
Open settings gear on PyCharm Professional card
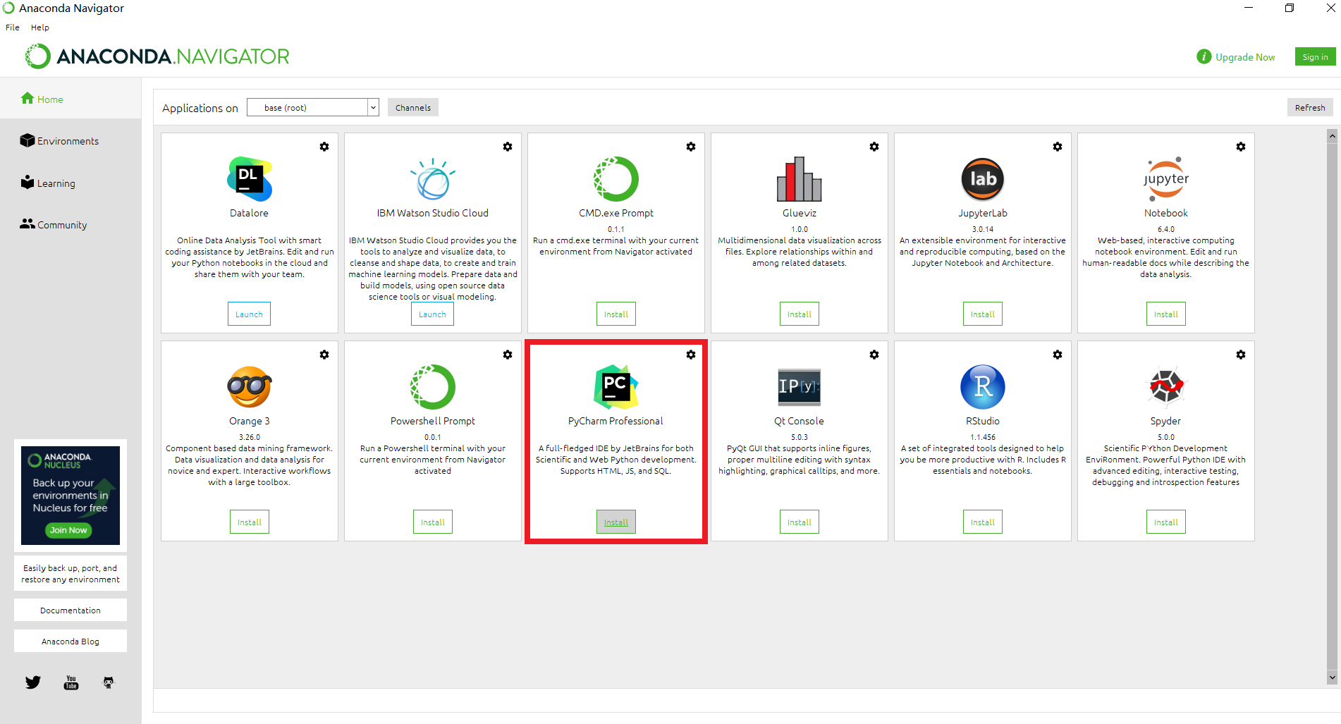click(x=691, y=355)
